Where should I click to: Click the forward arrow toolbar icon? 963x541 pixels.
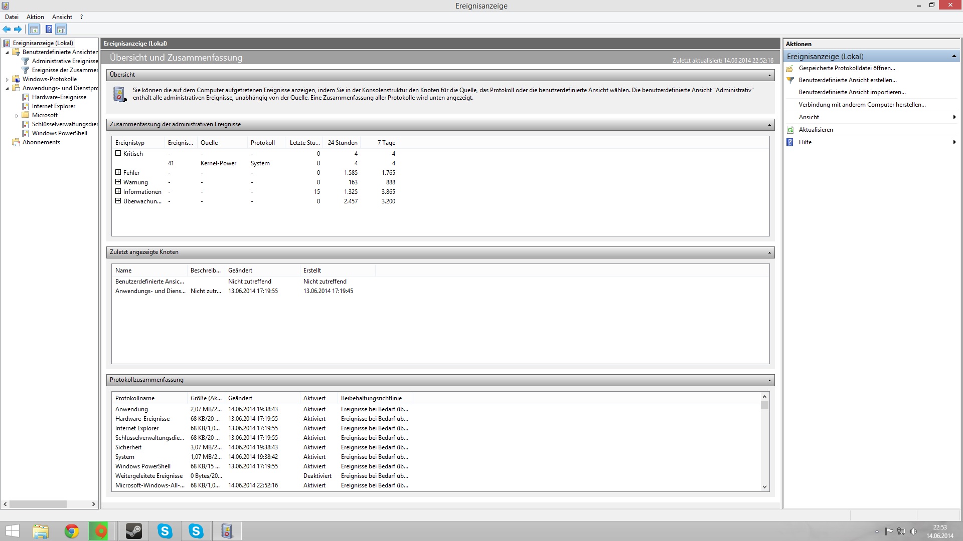[x=18, y=29]
